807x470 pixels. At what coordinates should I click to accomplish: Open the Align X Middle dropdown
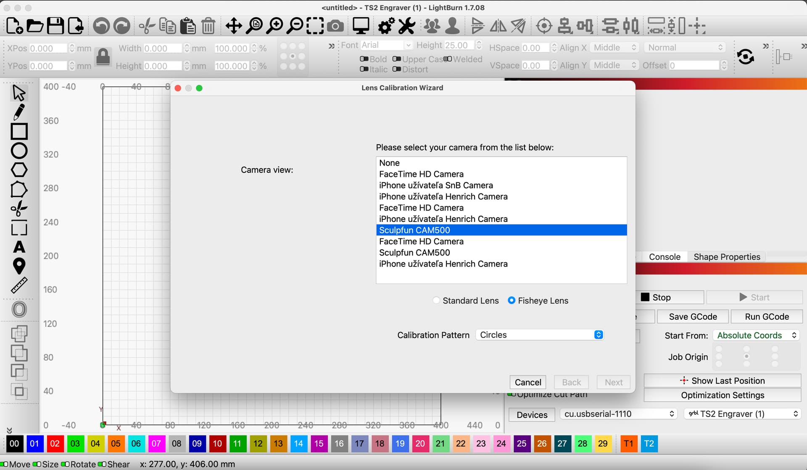click(x=614, y=48)
